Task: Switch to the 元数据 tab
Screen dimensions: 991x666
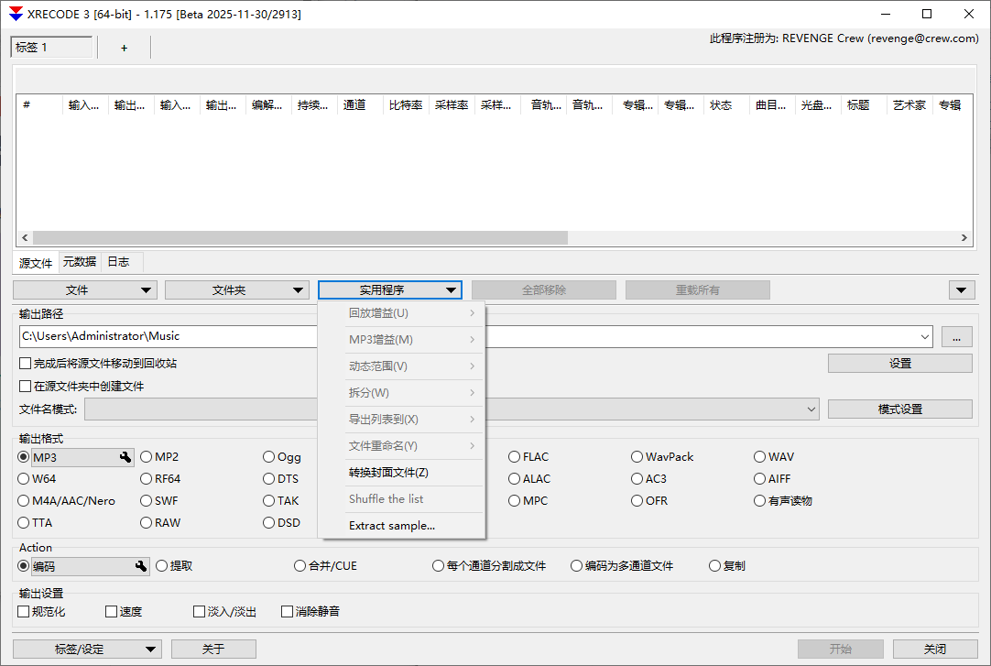Action: tap(79, 262)
